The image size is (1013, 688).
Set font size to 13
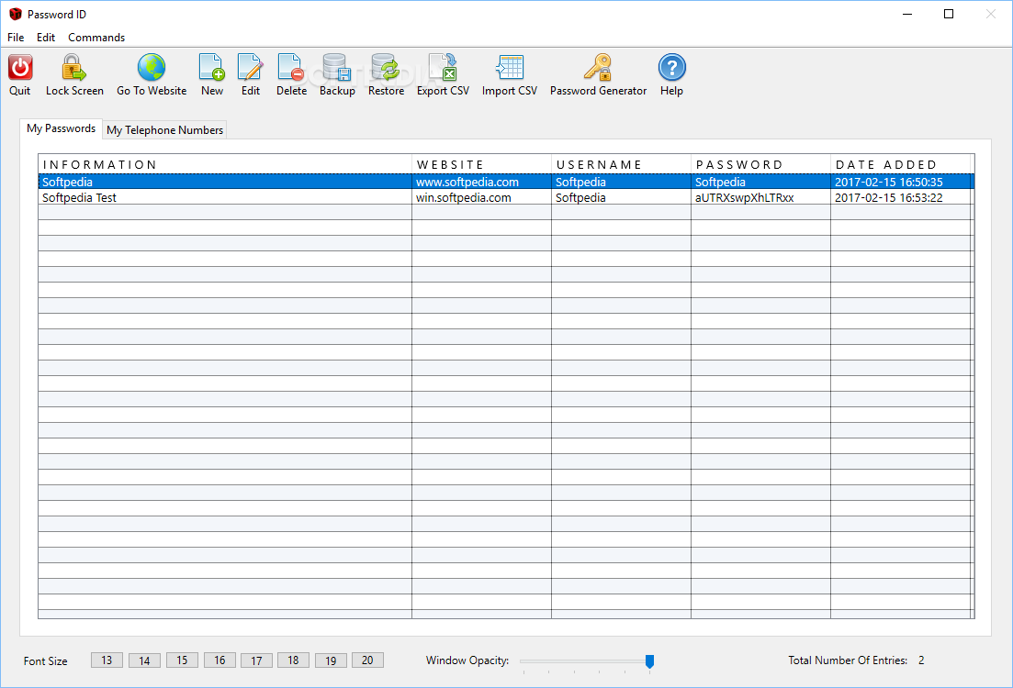[107, 660]
